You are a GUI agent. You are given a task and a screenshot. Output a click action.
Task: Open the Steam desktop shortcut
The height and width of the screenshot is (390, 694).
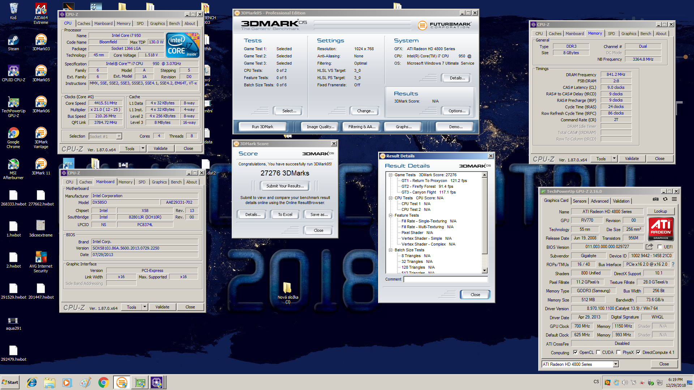[13, 43]
